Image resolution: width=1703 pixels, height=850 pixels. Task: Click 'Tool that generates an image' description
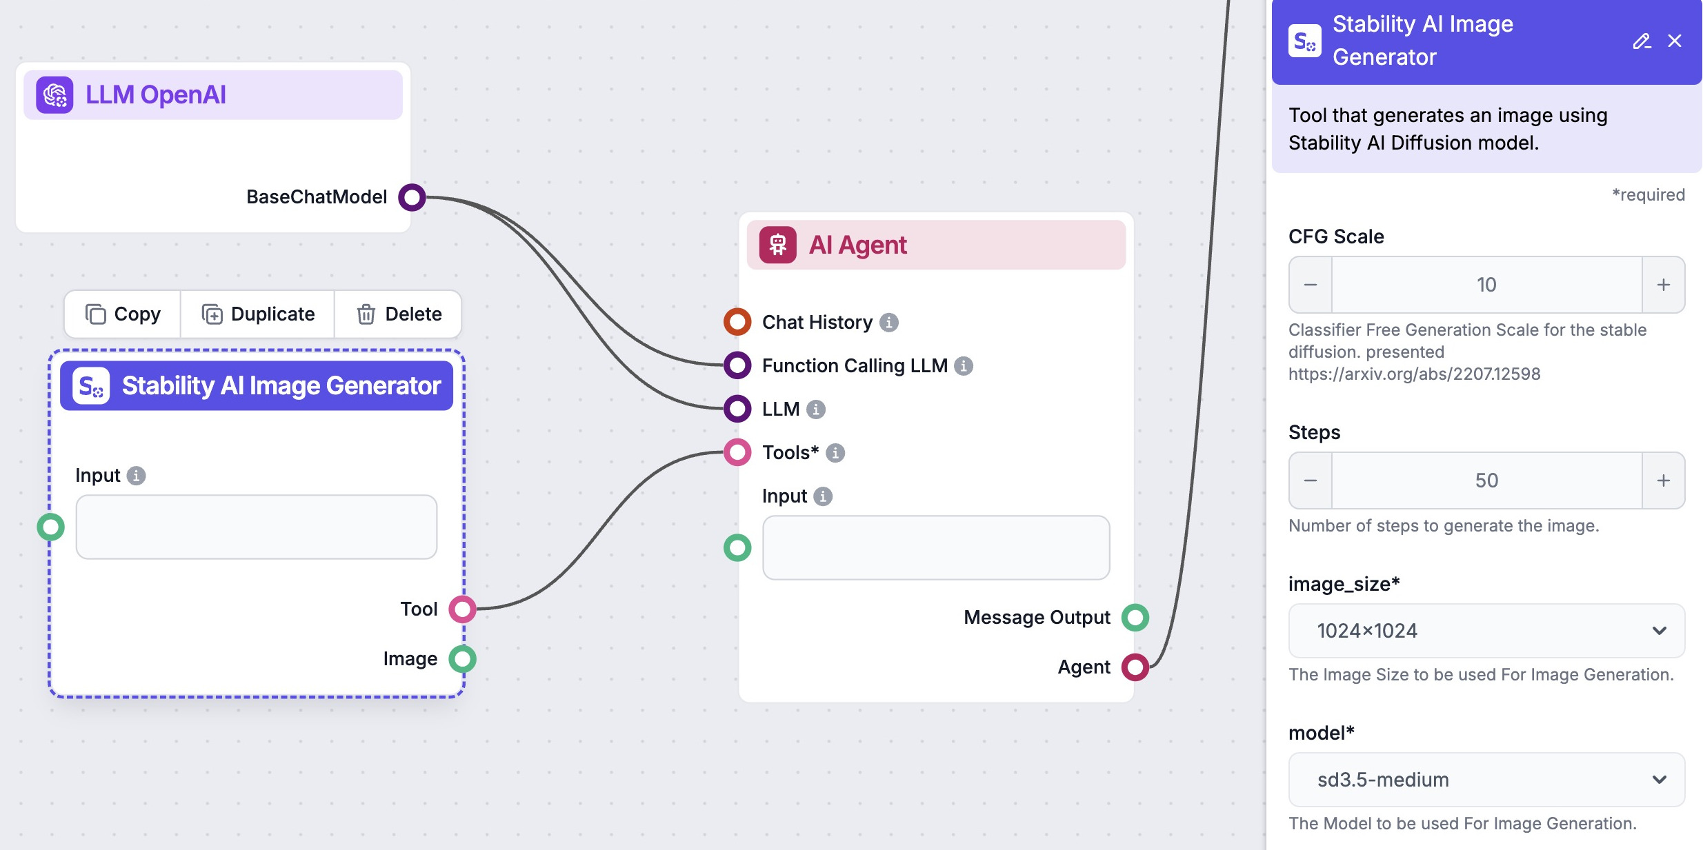pyautogui.click(x=1448, y=129)
